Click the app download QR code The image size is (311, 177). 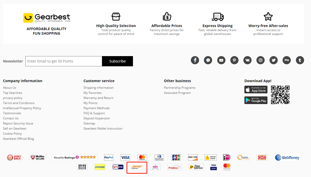point(280,95)
